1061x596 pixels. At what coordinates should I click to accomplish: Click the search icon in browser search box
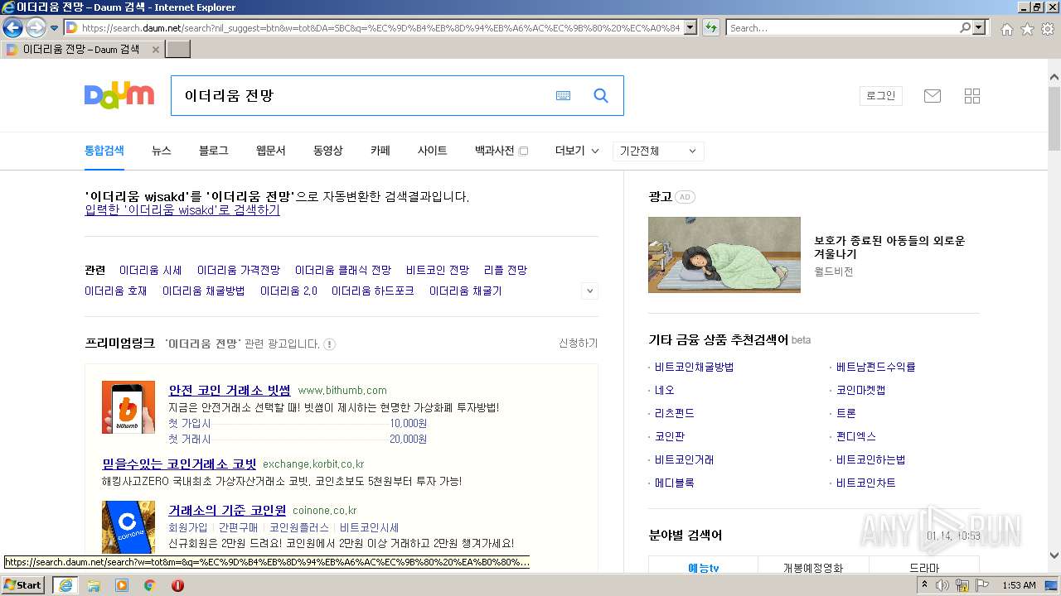(x=965, y=27)
